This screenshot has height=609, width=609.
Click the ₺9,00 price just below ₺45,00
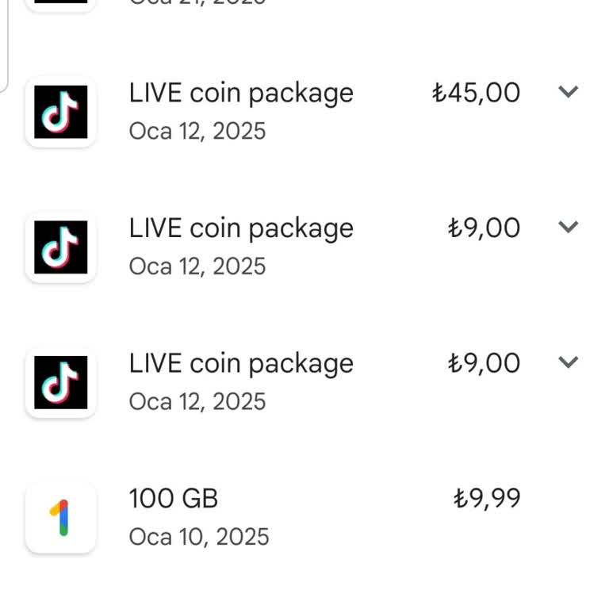pyautogui.click(x=484, y=228)
